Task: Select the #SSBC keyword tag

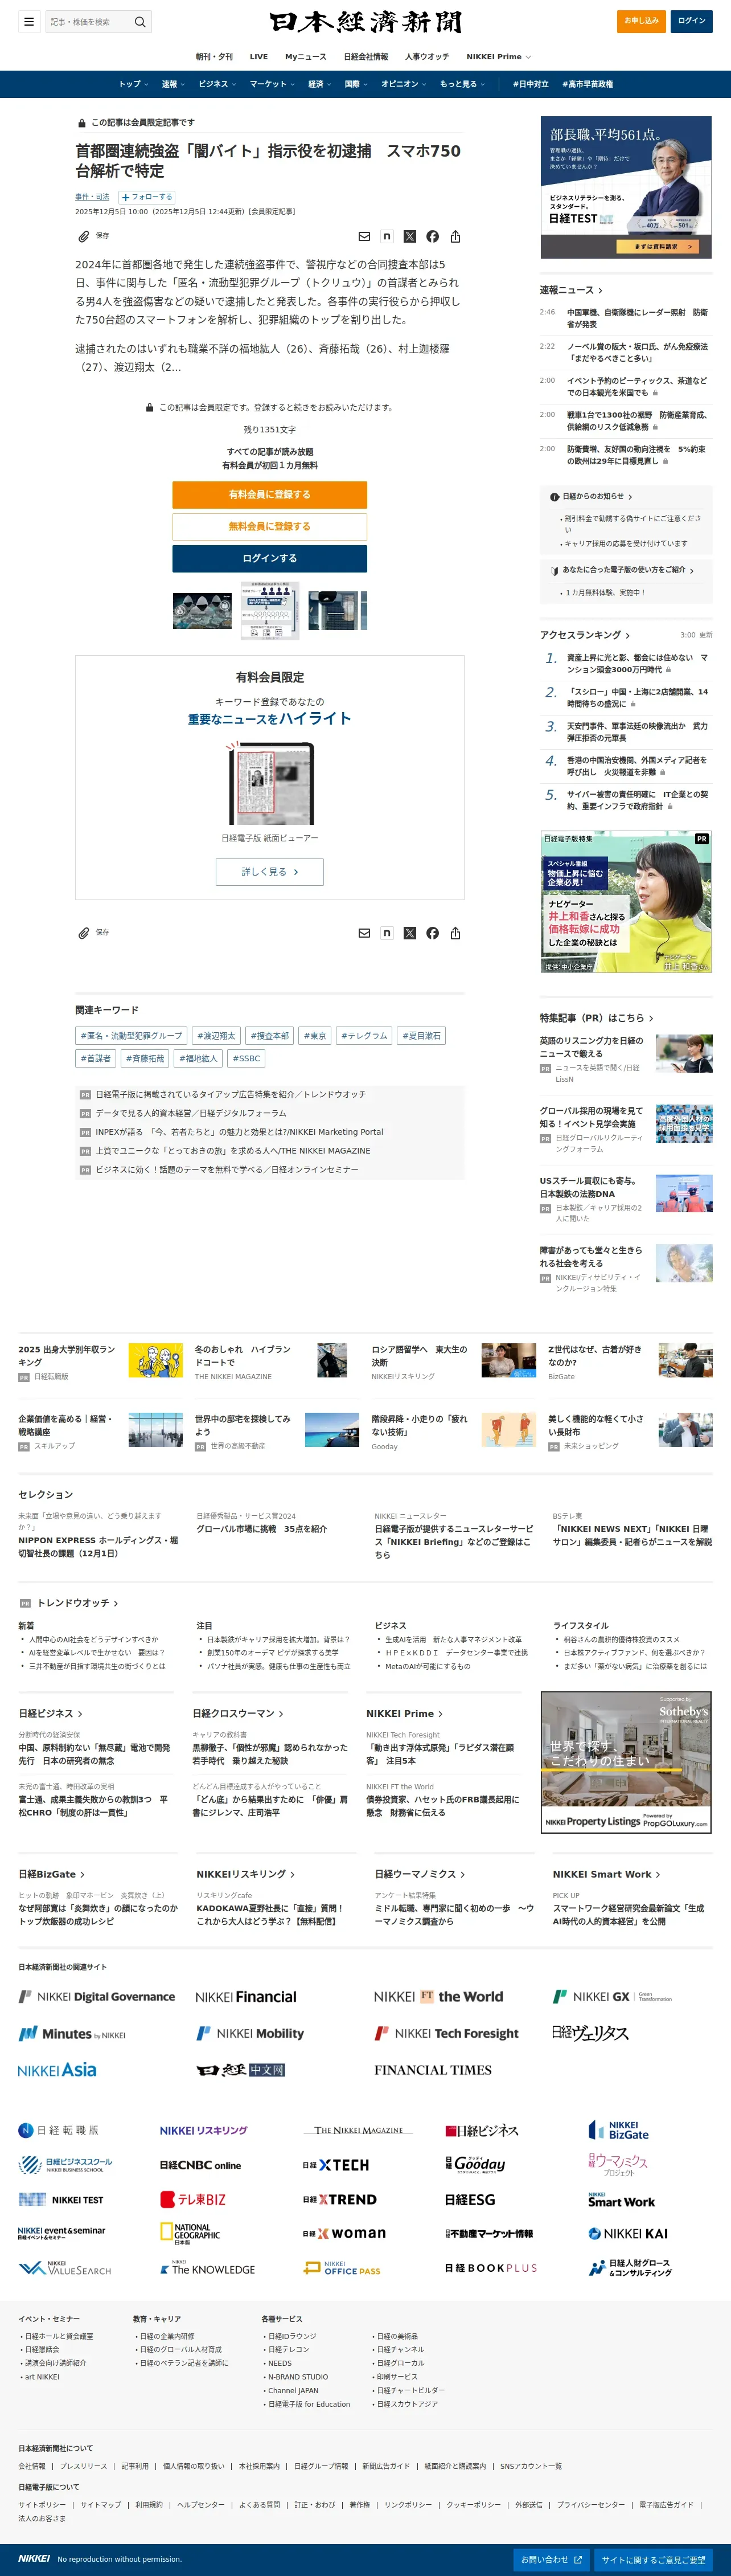Action: point(246,1058)
